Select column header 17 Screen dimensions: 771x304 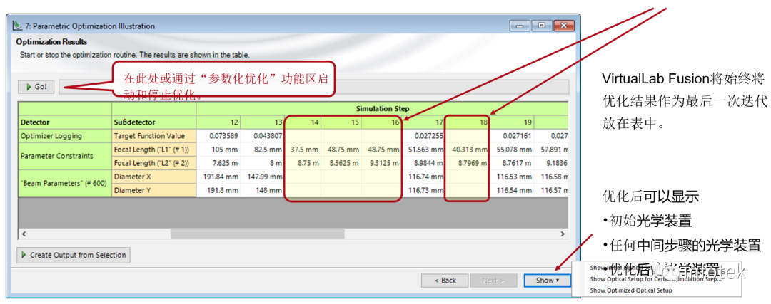tap(423, 122)
